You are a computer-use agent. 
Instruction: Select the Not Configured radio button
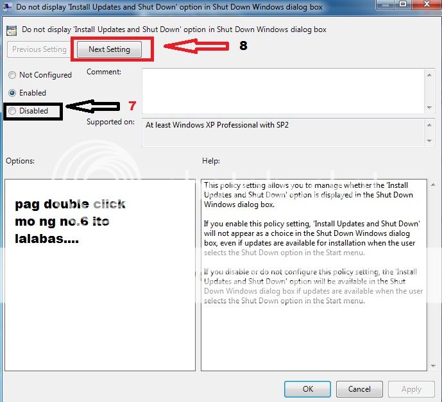coord(12,75)
